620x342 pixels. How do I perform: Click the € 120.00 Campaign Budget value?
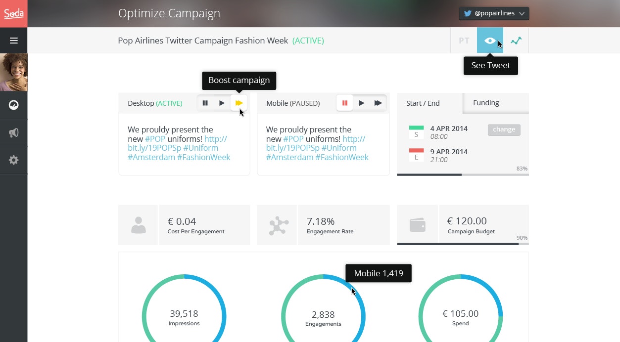pyautogui.click(x=467, y=221)
